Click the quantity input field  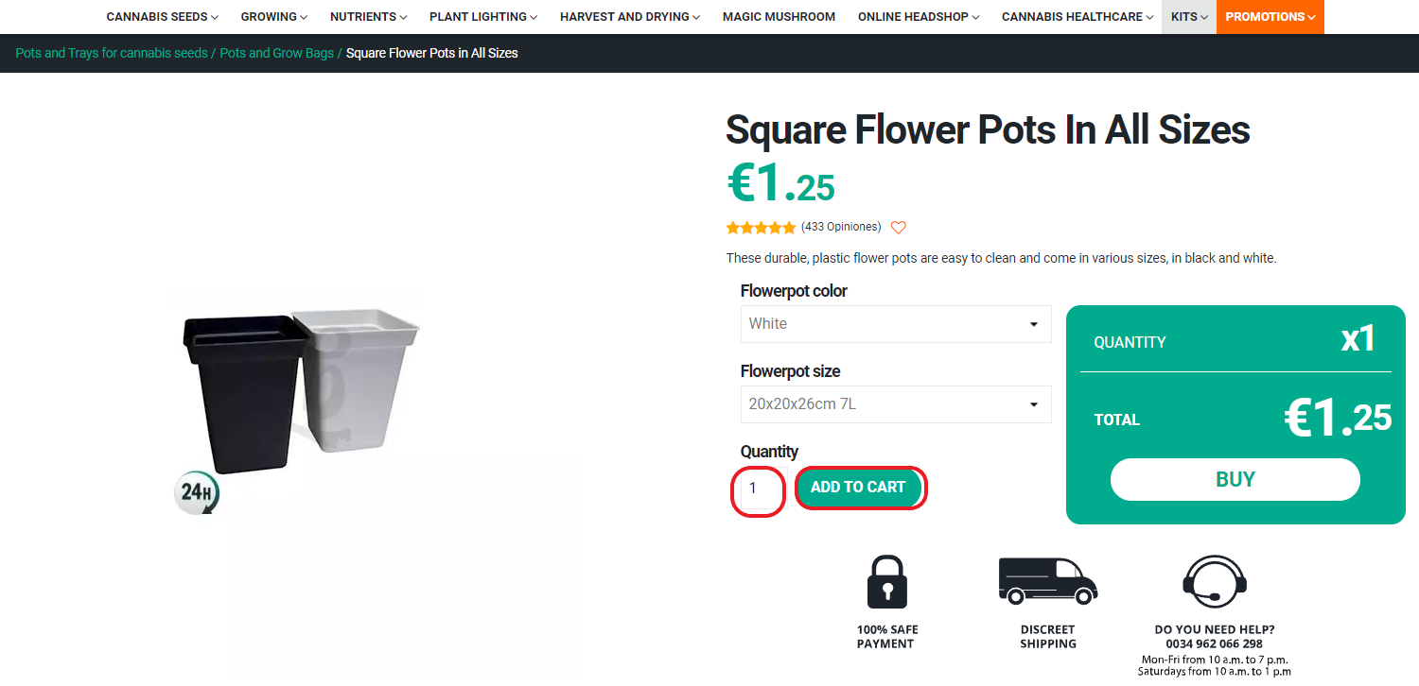click(x=757, y=488)
